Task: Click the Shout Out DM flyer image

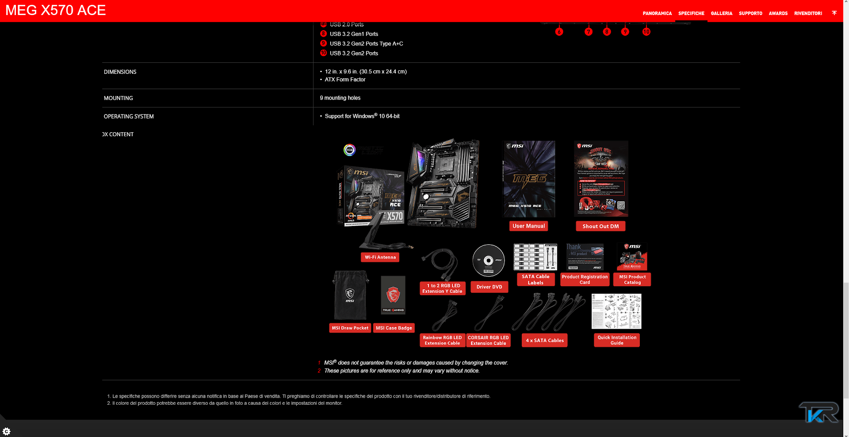Action: point(601,179)
